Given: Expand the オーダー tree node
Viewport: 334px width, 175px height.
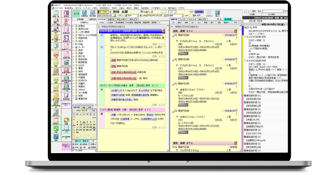Looking at the screenshot, I should coord(73,48).
